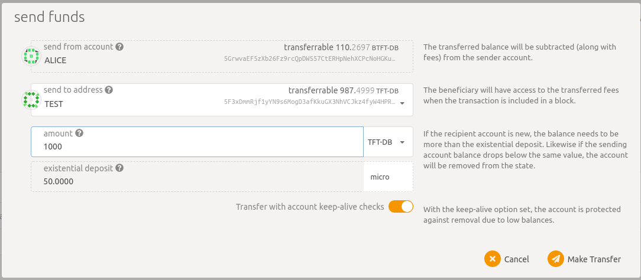
Task: Click the micro unit label
Action: coord(380,177)
